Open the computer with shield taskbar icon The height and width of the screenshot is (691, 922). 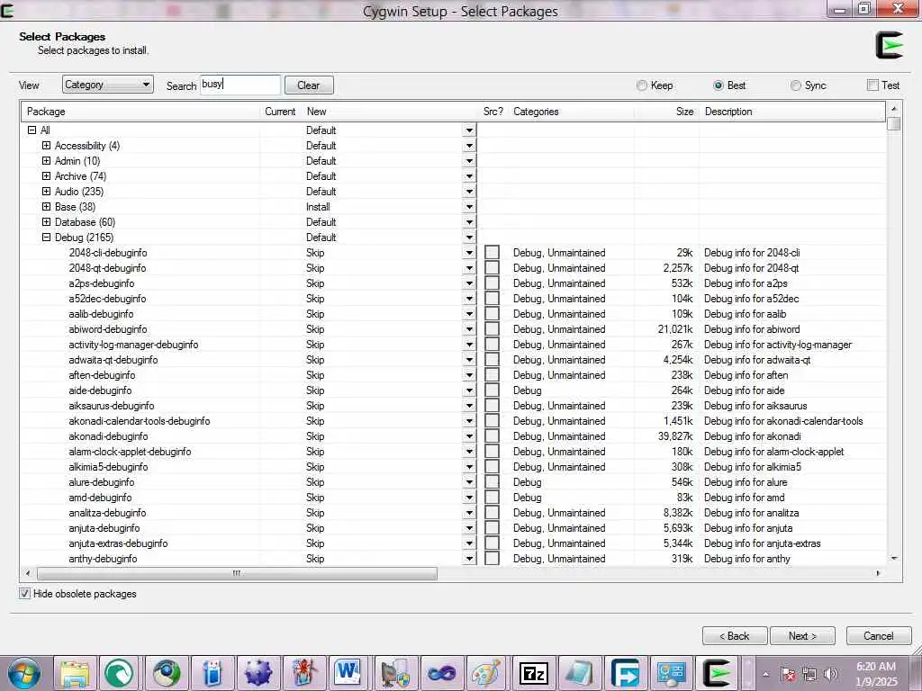(x=396, y=673)
